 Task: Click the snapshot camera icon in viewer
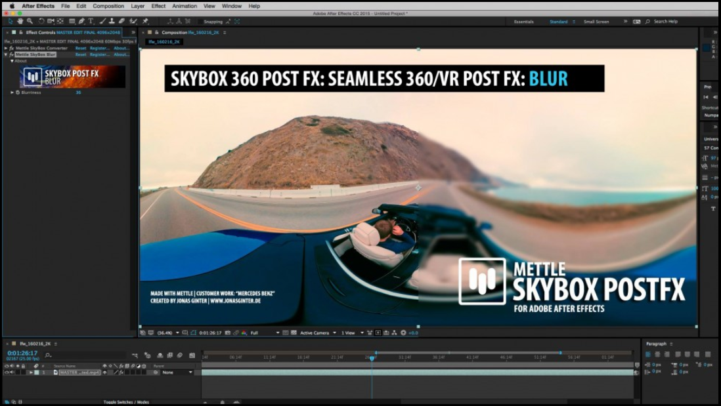pyautogui.click(x=228, y=333)
